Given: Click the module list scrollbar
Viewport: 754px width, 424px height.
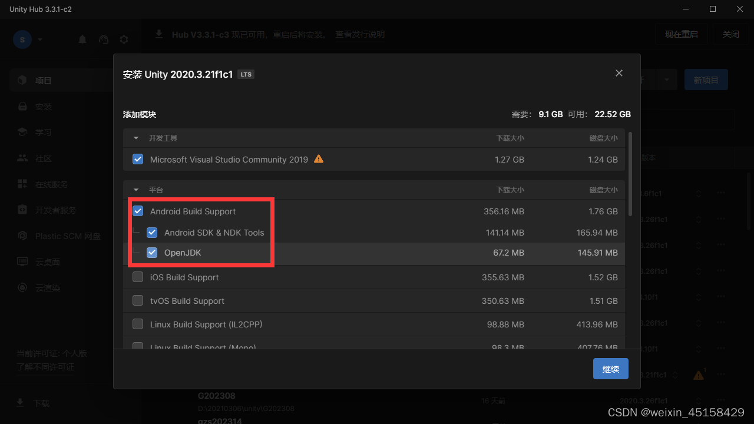Looking at the screenshot, I should coord(631,173).
